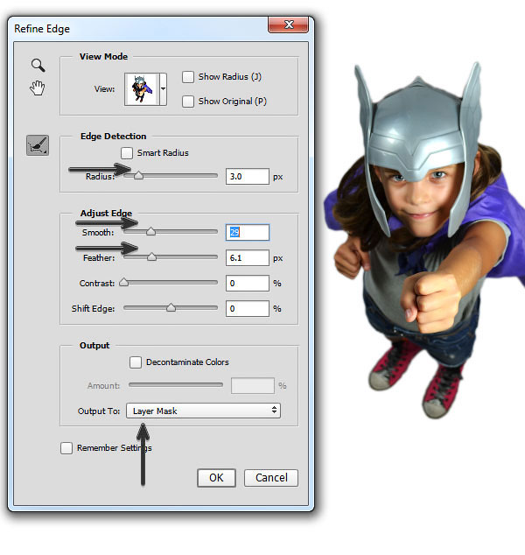Click the Cancel button

[x=271, y=478]
